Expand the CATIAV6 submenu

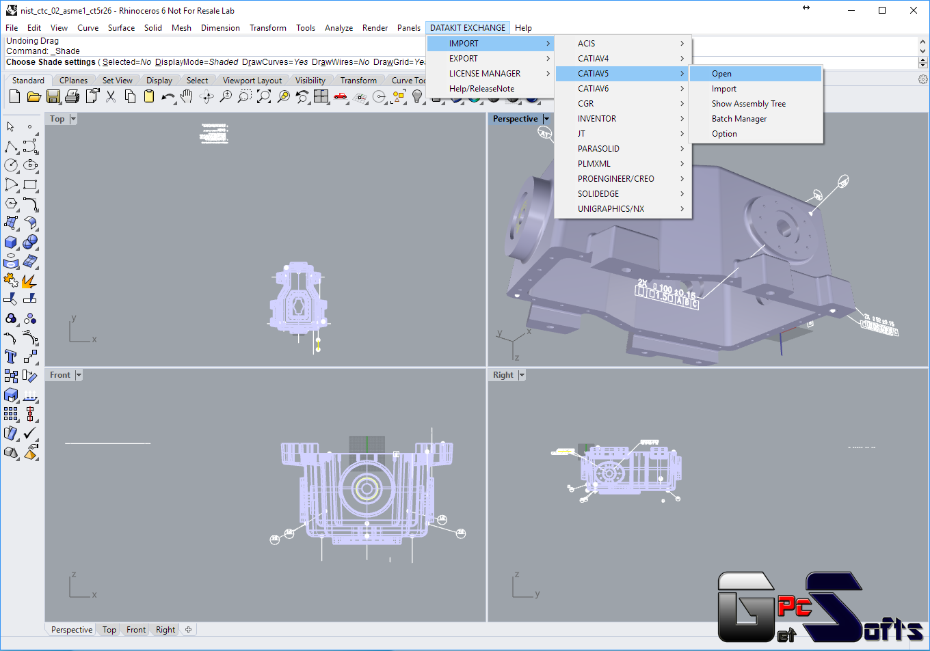624,89
